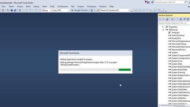
Task: Click Solution Explorer Forward icon
Action: [x=164, y=19]
